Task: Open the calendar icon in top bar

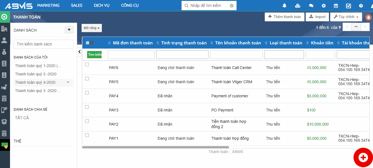Action: (336, 6)
